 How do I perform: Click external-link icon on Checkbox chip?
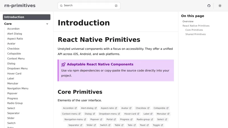click(x=148, y=108)
